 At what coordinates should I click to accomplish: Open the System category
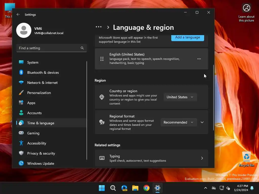tap(51, 62)
